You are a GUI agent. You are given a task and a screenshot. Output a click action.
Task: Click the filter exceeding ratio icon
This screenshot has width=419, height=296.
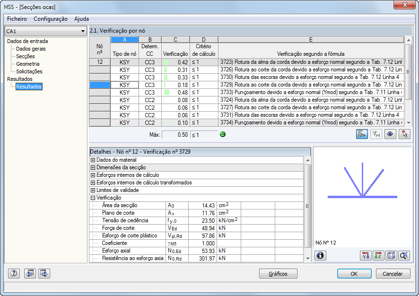coord(376,134)
